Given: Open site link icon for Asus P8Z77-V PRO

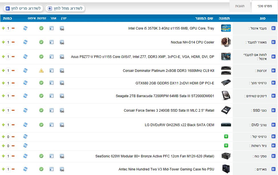Looking at the screenshot, I should pos(52,57).
